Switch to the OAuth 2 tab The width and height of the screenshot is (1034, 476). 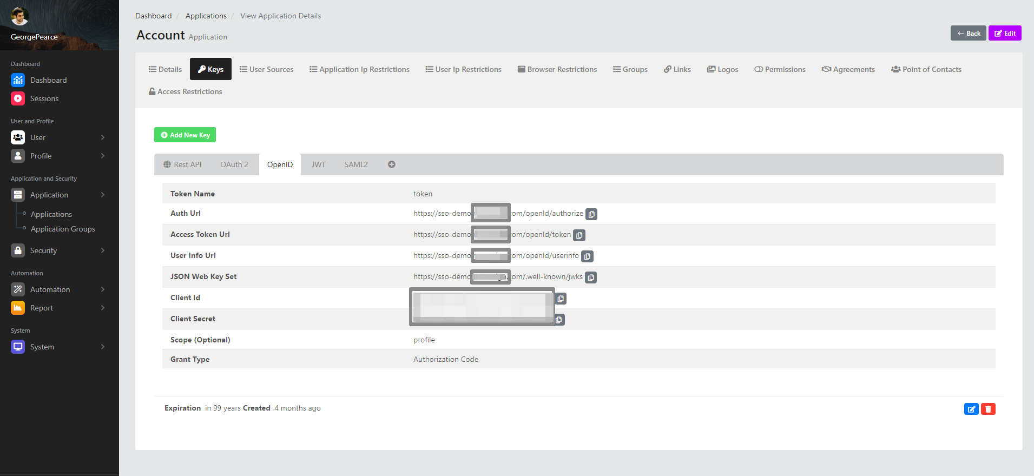[x=234, y=164]
